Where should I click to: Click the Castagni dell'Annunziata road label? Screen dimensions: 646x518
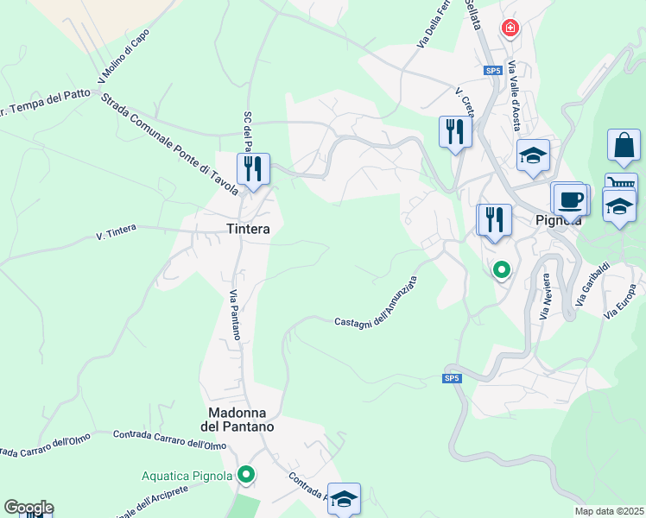(x=376, y=303)
